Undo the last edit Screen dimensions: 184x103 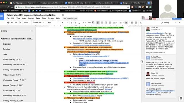12,23
